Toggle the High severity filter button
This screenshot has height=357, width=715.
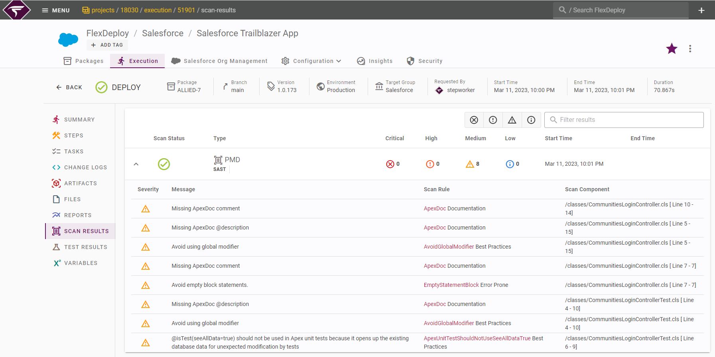pyautogui.click(x=493, y=120)
